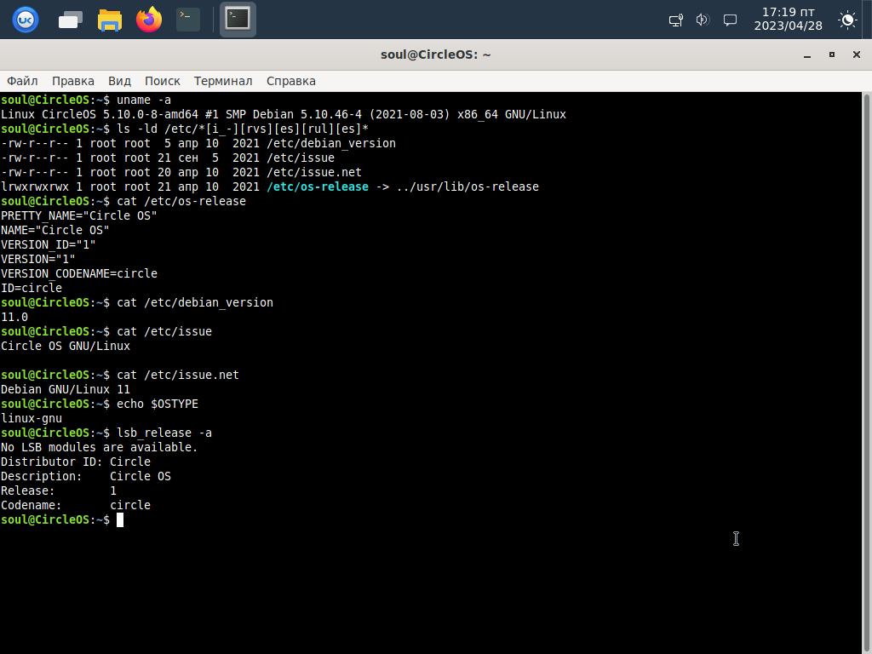The height and width of the screenshot is (654, 872).
Task: Click the /etc/debian_version file listing row
Action: tap(198, 143)
